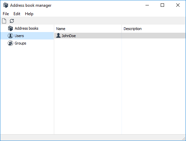Click the refresh toolbar icon
The image size is (186, 141).
pos(12,21)
